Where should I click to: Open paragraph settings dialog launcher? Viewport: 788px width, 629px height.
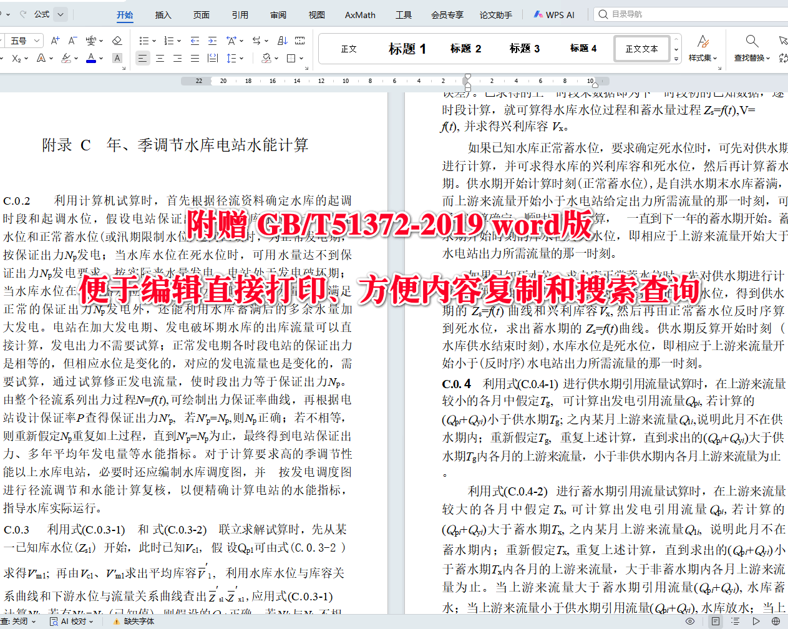click(306, 67)
